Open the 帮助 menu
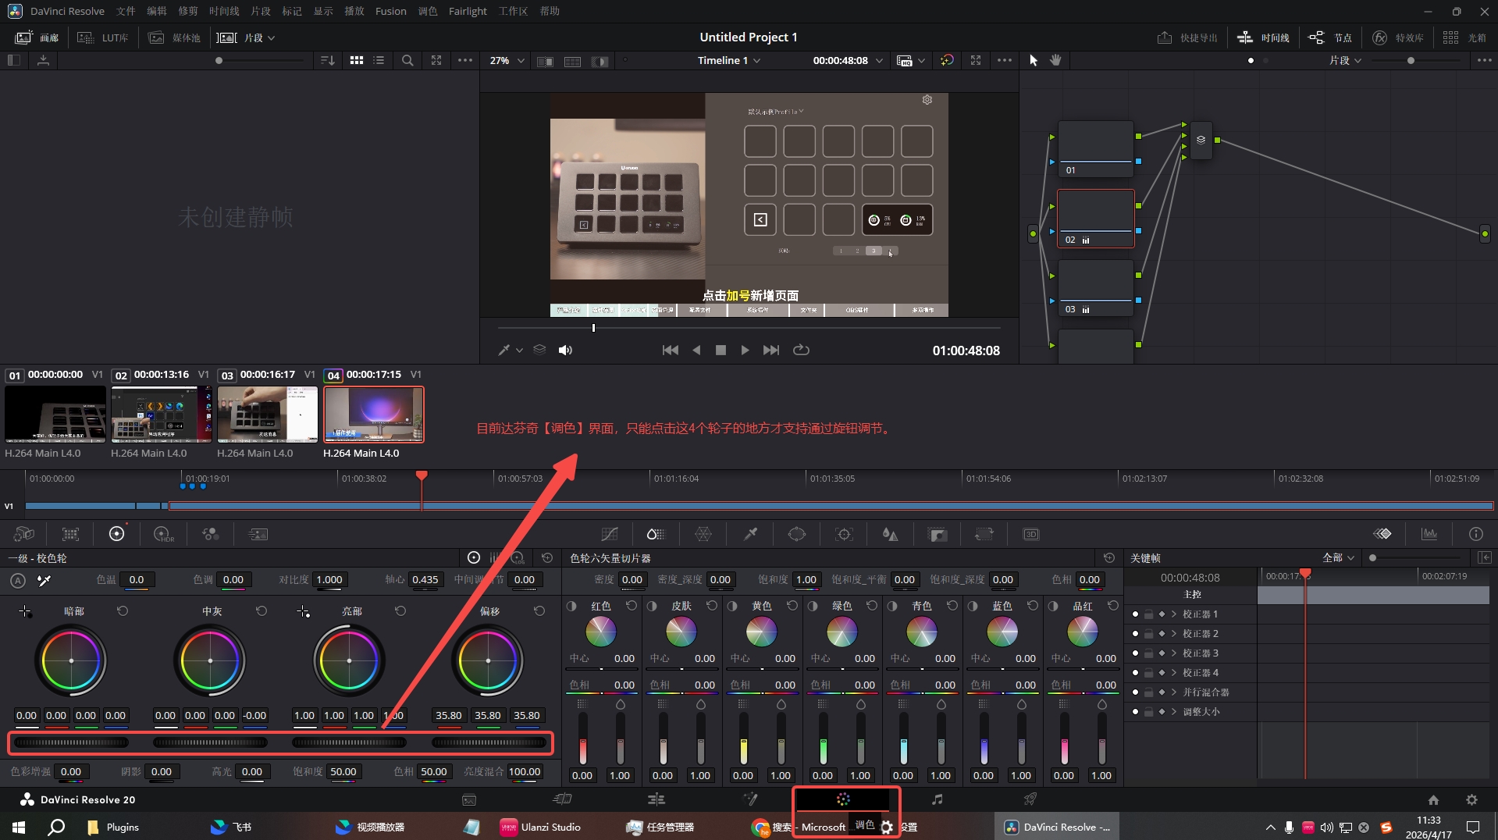The image size is (1498, 840). [x=550, y=11]
